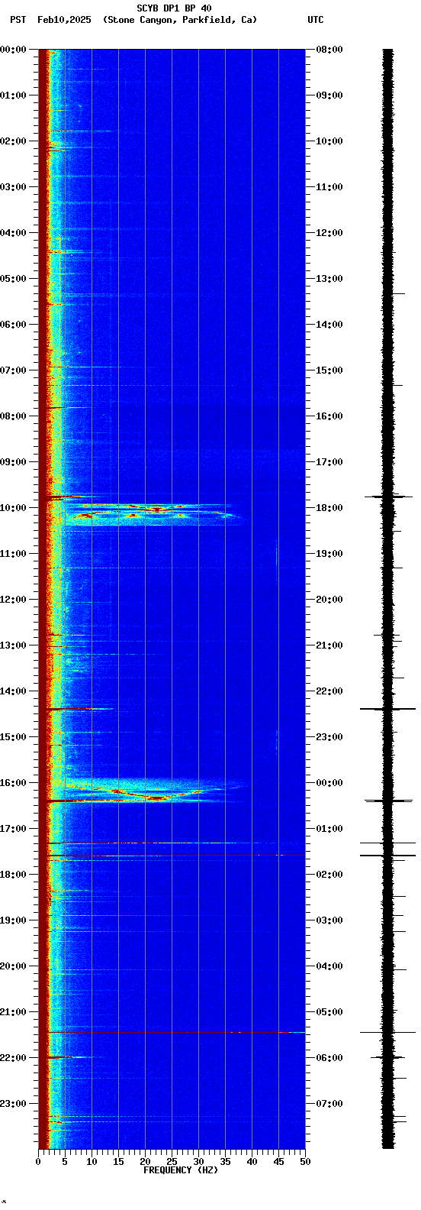Click the frequency tick label "25"
This screenshot has height=1210, width=421.
tap(172, 1162)
